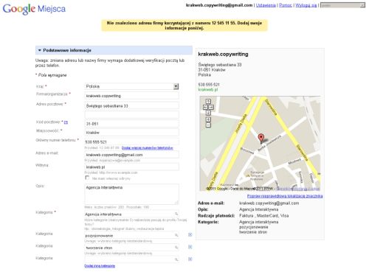Click the krakweb.copywriting preview heading

click(x=223, y=55)
